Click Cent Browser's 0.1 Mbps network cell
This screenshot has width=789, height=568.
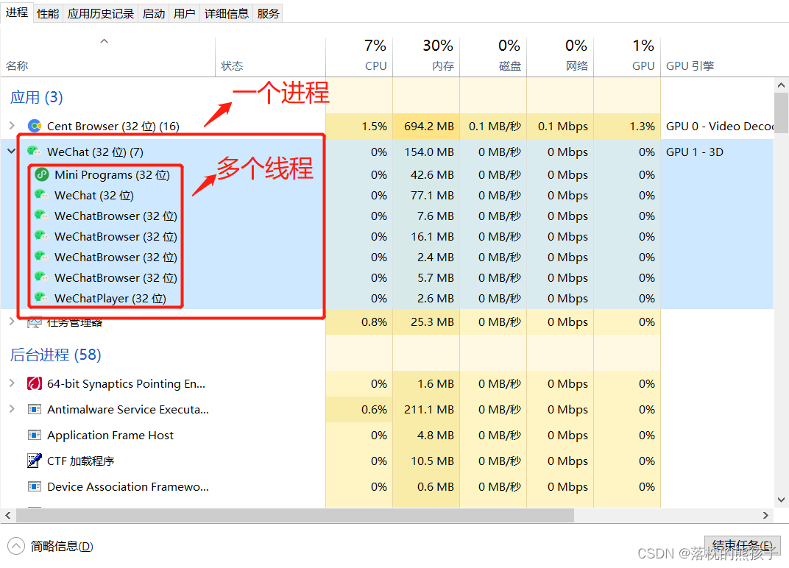click(559, 127)
